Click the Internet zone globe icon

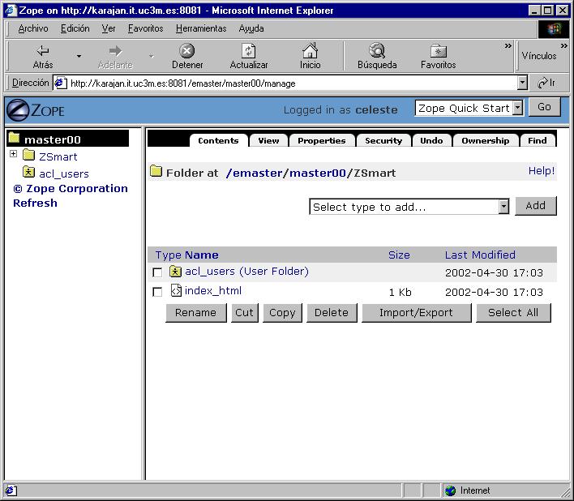click(451, 490)
